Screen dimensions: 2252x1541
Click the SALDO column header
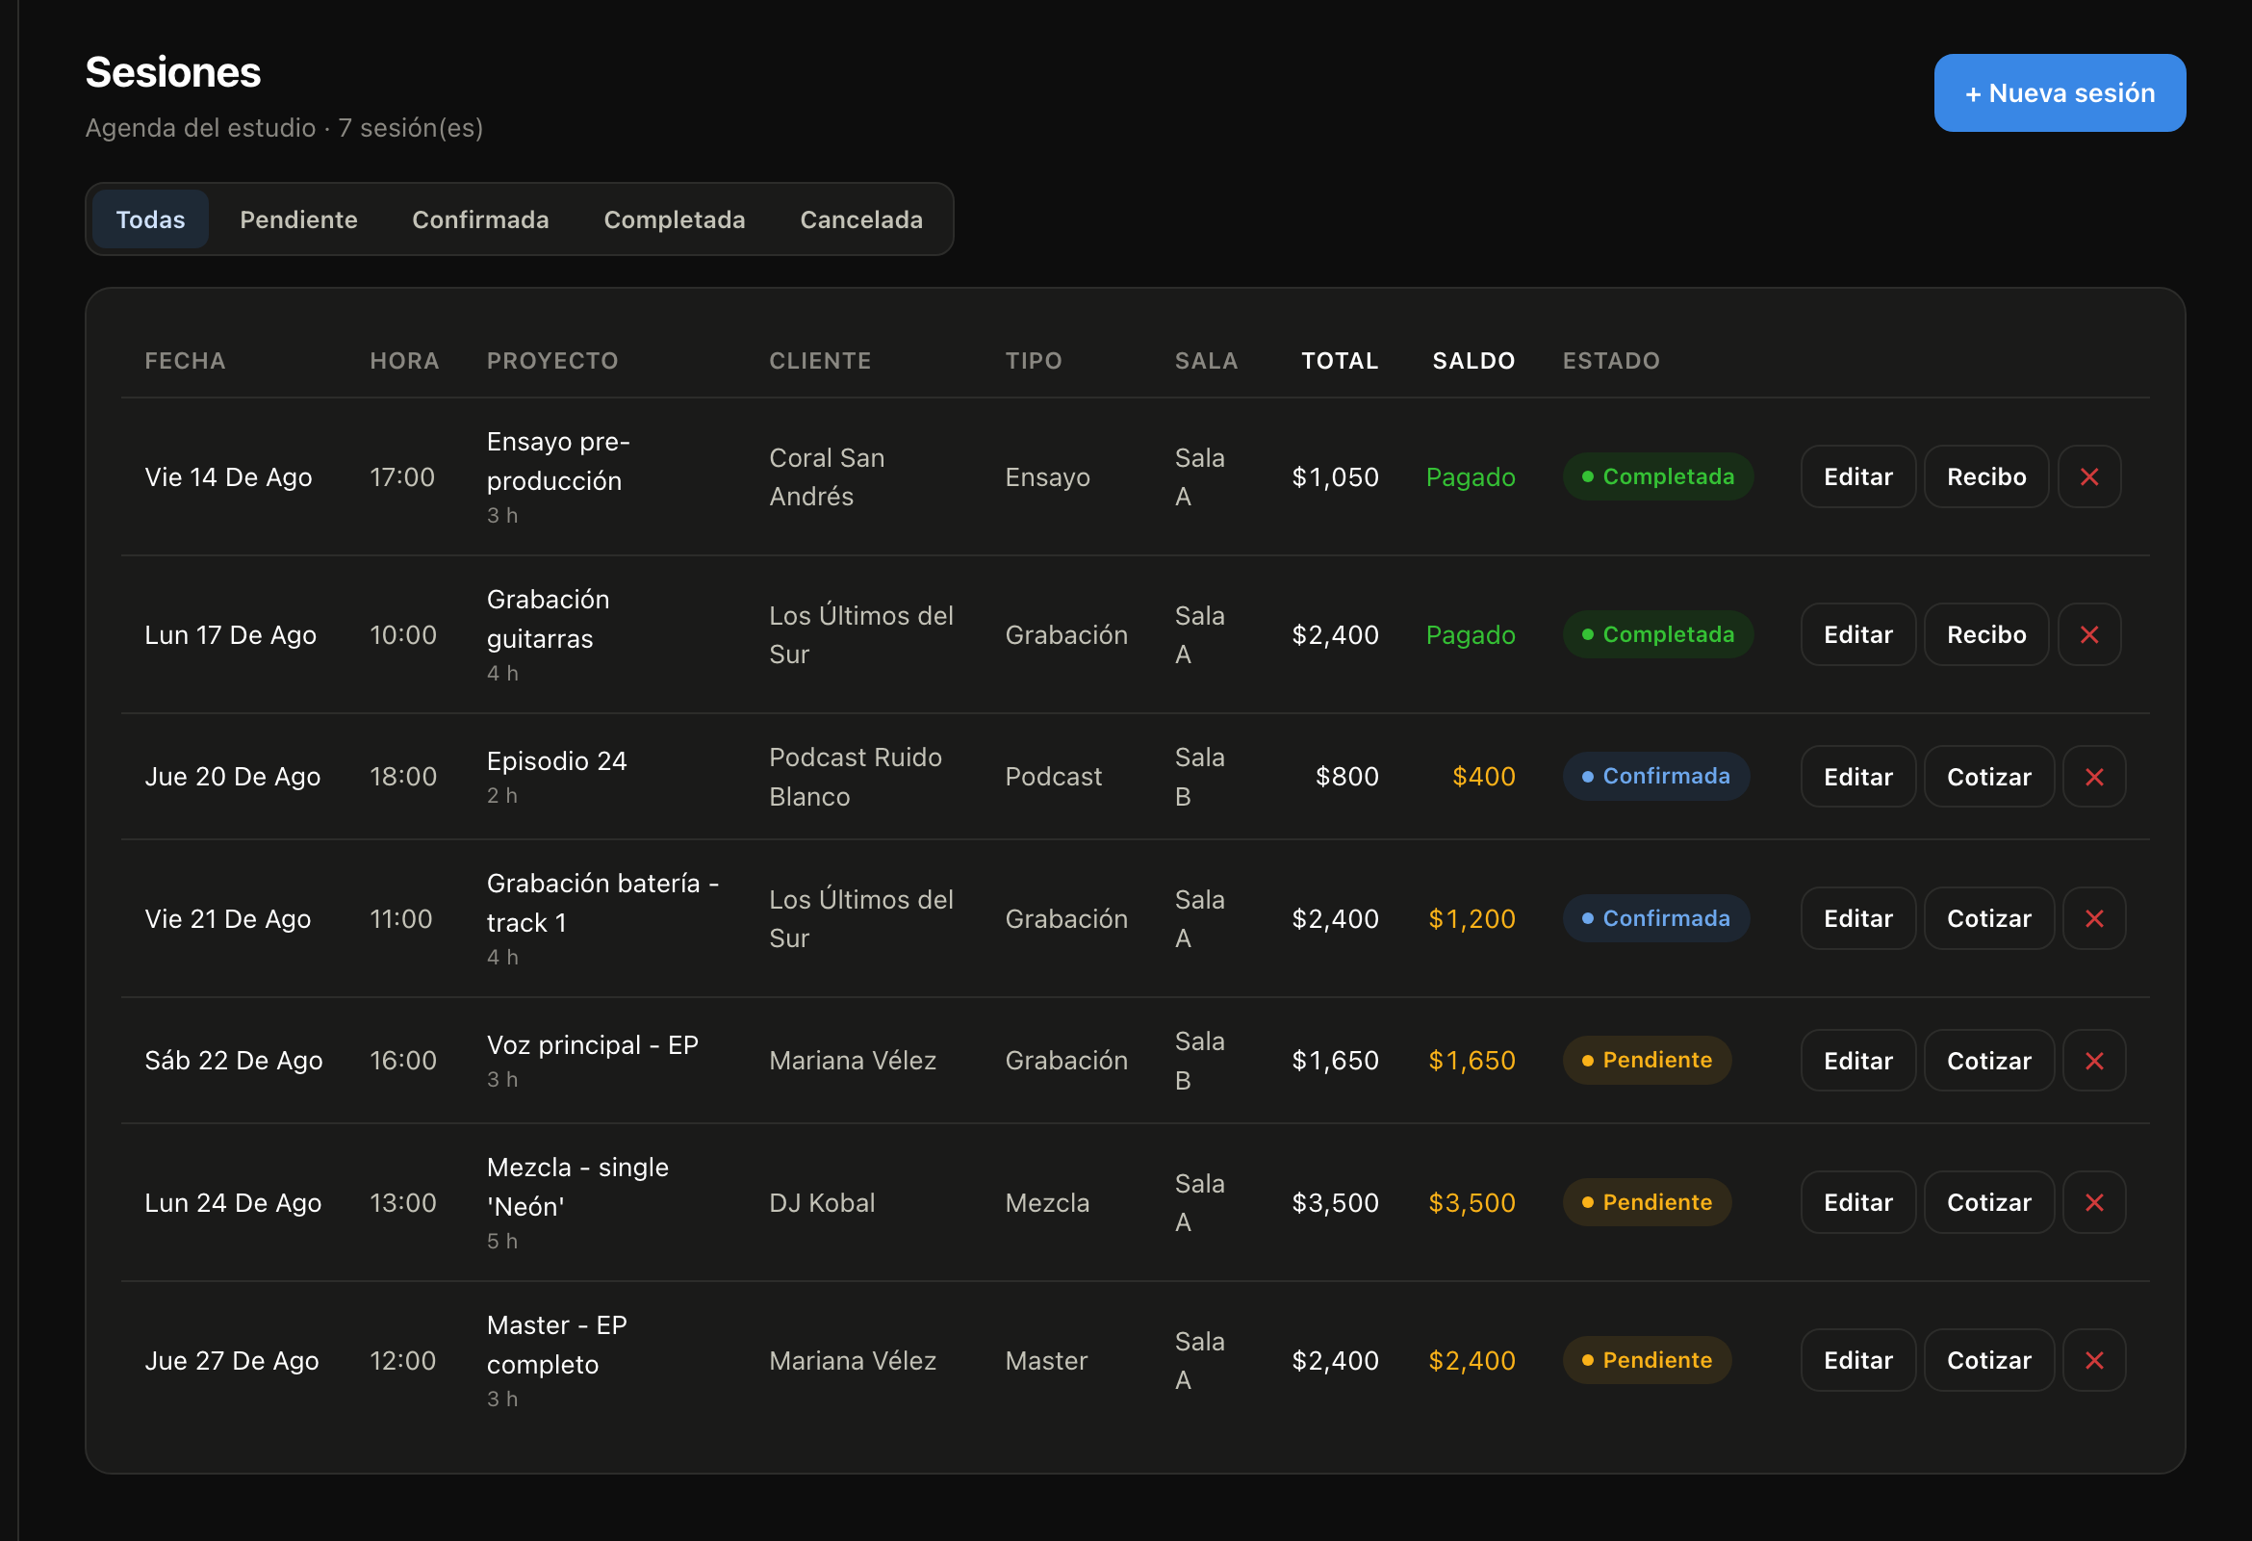(x=1472, y=361)
